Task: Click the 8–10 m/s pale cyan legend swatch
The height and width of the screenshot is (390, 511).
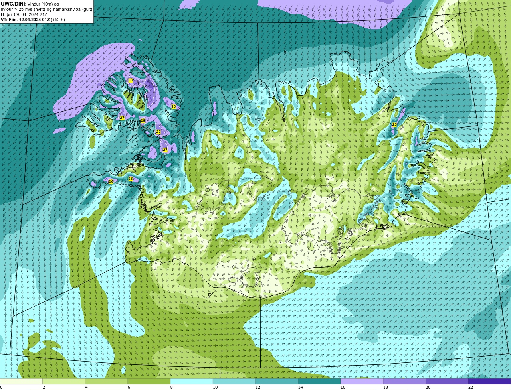Action: pos(192,381)
